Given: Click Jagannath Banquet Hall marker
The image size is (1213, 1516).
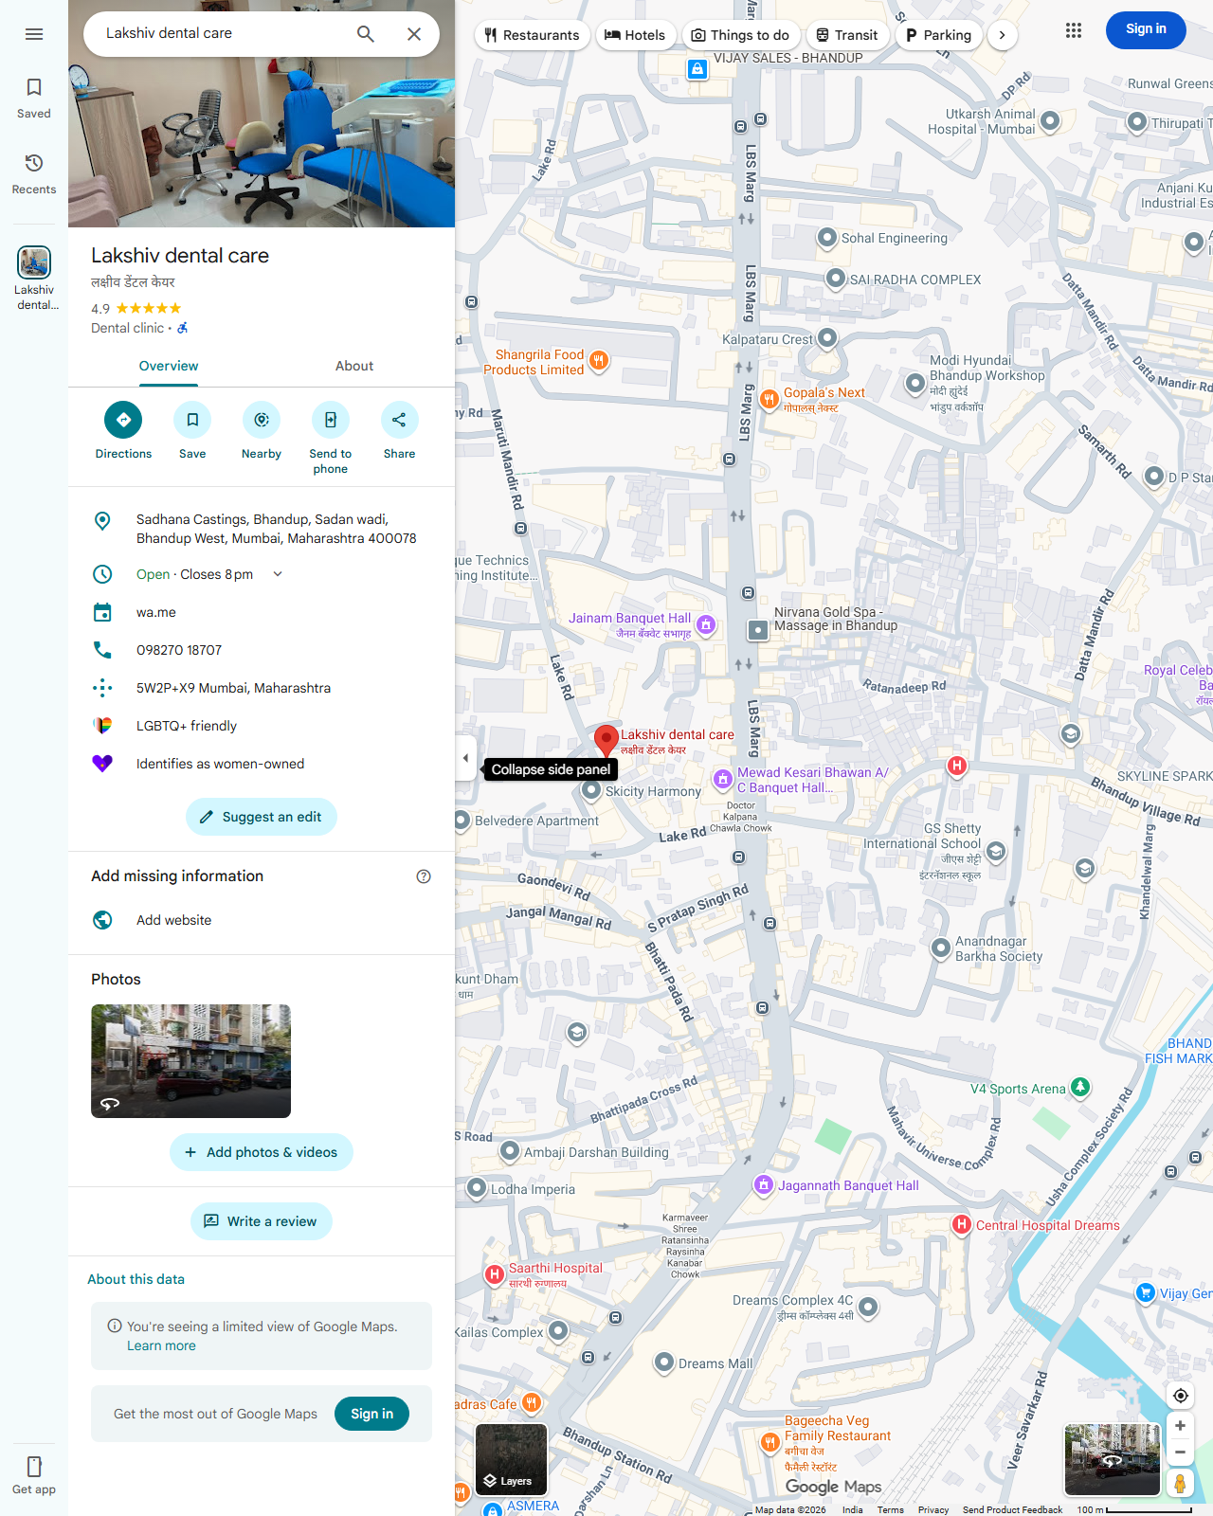Looking at the screenshot, I should click(x=763, y=1184).
